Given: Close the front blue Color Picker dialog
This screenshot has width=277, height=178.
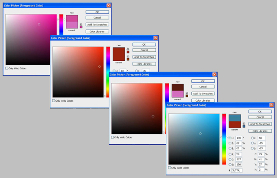Looking at the screenshot, I should tap(271, 105).
